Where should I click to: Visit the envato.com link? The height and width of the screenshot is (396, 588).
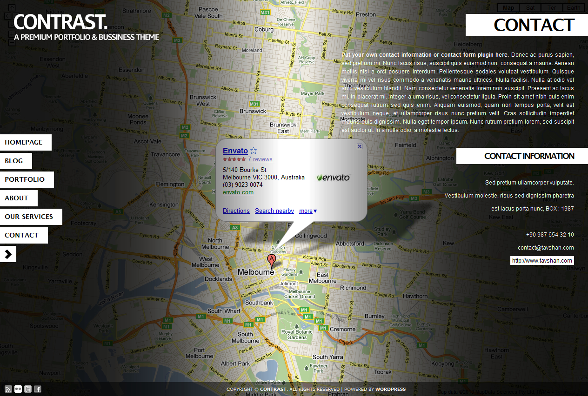click(x=238, y=192)
